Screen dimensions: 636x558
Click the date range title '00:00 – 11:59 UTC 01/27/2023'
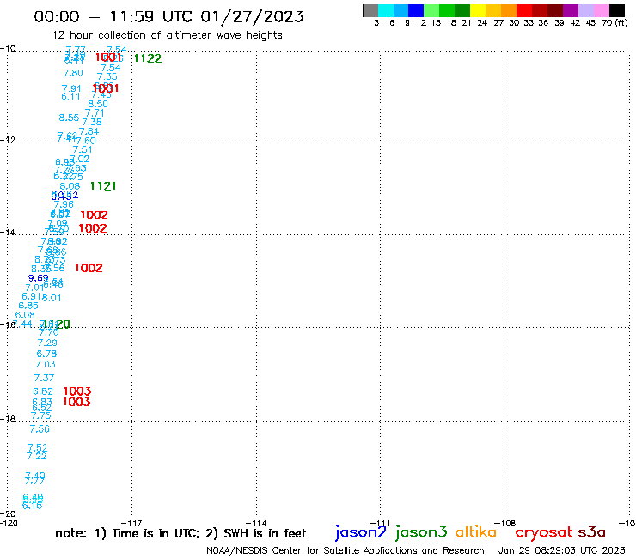coord(168,16)
